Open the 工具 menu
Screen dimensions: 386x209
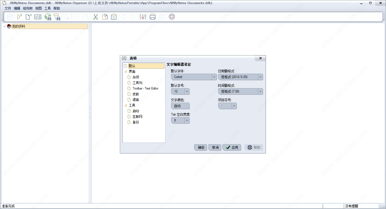coord(47,8)
